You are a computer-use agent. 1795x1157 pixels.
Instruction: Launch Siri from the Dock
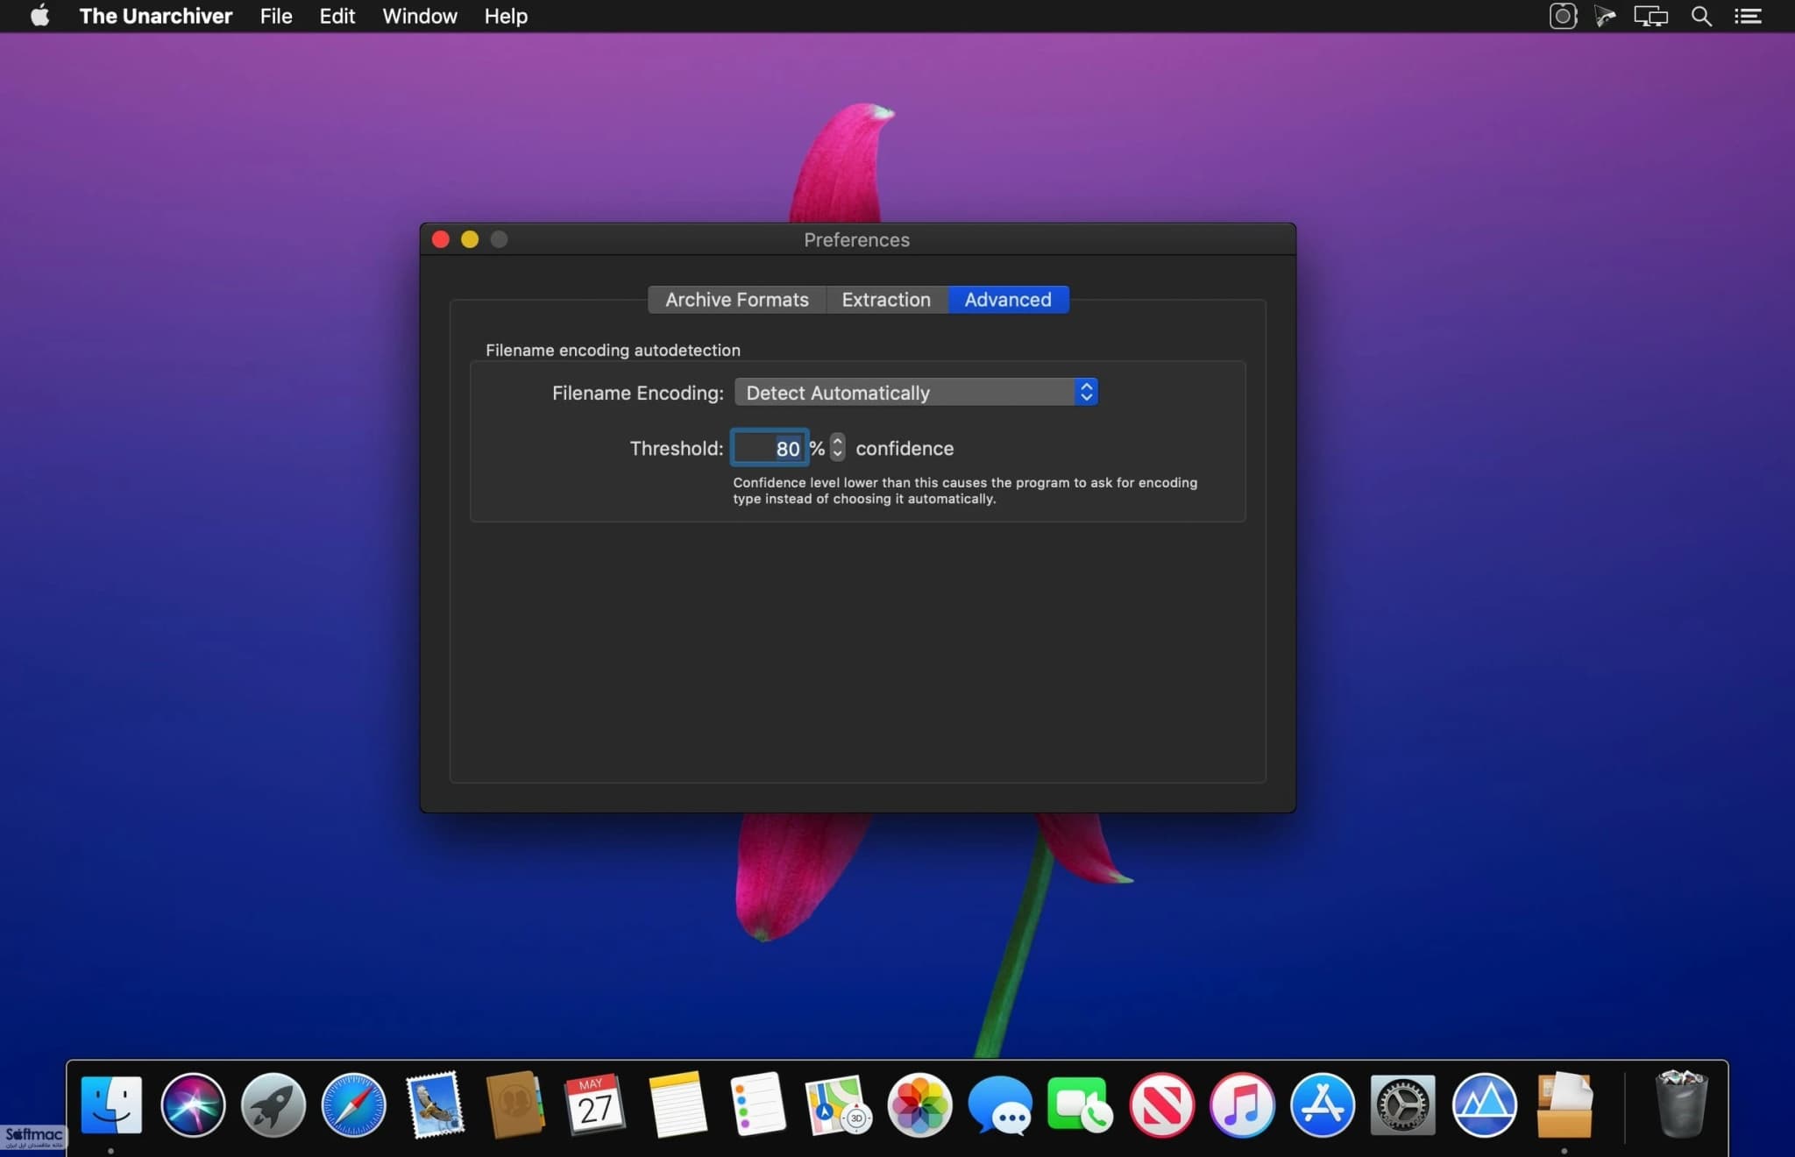point(193,1104)
